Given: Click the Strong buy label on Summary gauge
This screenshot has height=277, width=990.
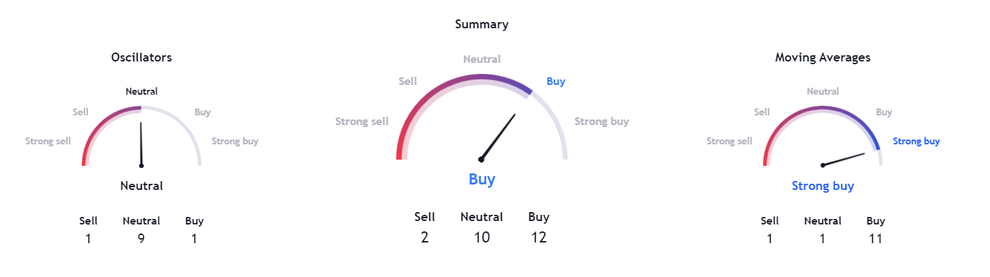Looking at the screenshot, I should [602, 122].
